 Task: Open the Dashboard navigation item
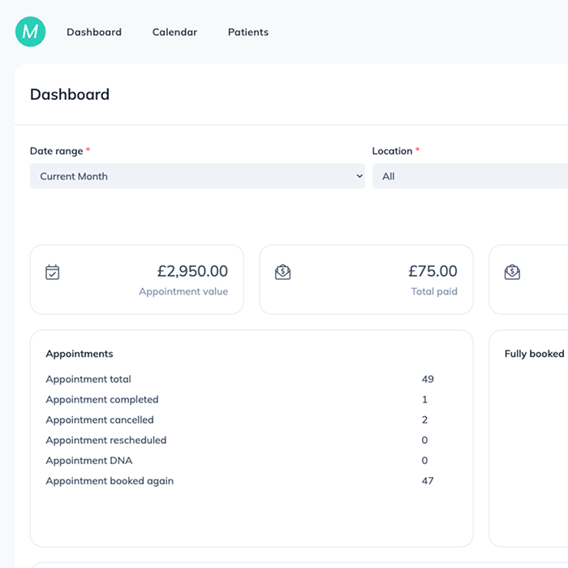[94, 32]
